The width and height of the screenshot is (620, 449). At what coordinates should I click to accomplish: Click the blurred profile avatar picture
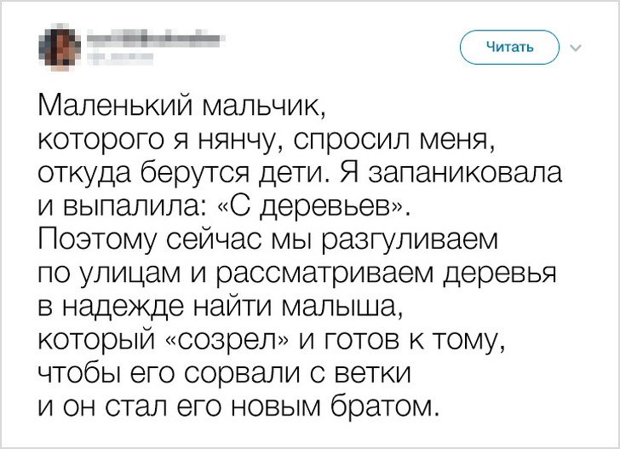tap(56, 46)
